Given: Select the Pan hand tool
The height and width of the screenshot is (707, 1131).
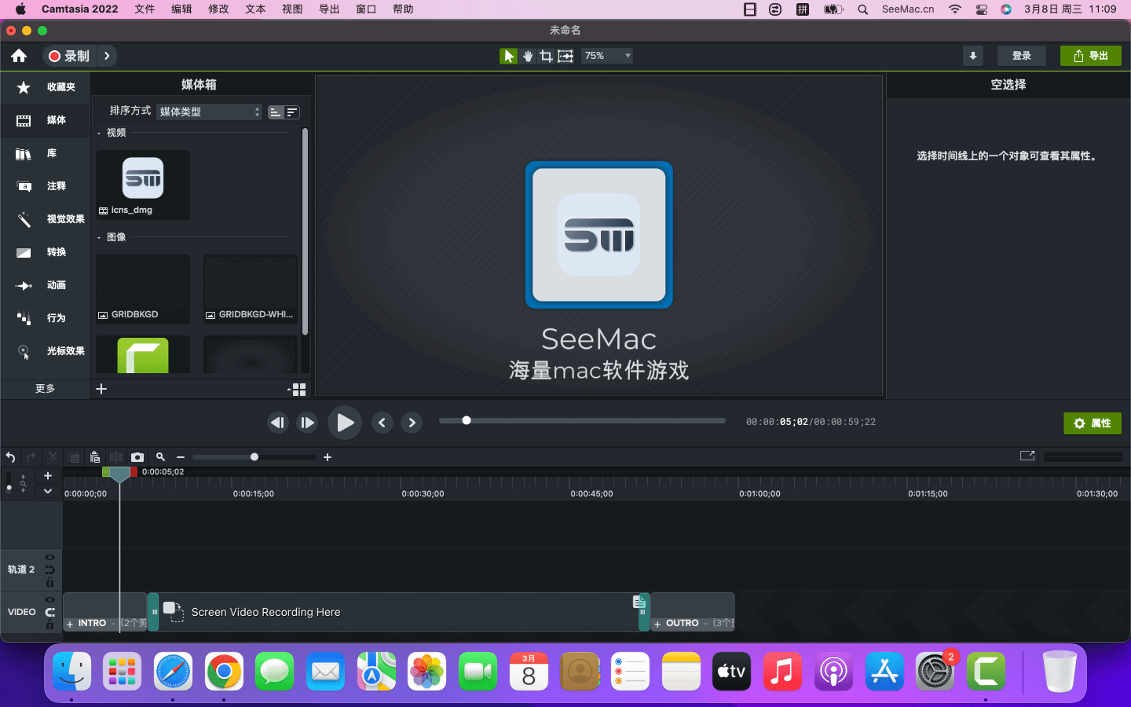Looking at the screenshot, I should coord(528,56).
